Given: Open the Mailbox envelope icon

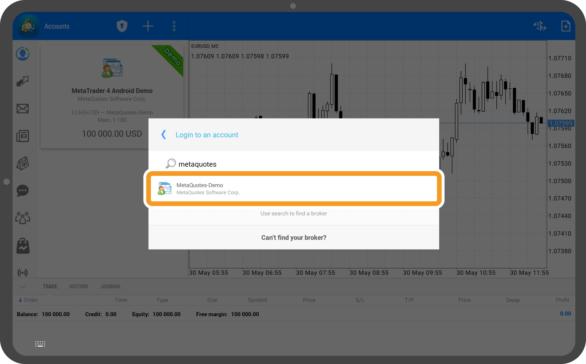Looking at the screenshot, I should 23,109.
